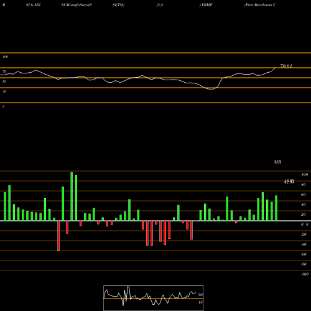Click the MR panel title label
The image size is (311, 311).
(277, 162)
